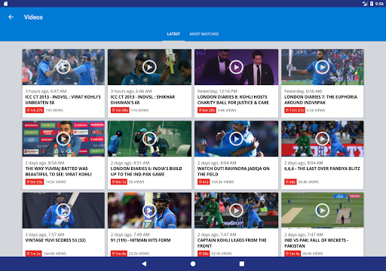
Task: Play London Diaries 7 Euphoria Around INDvsPAK video
Action: click(323, 67)
